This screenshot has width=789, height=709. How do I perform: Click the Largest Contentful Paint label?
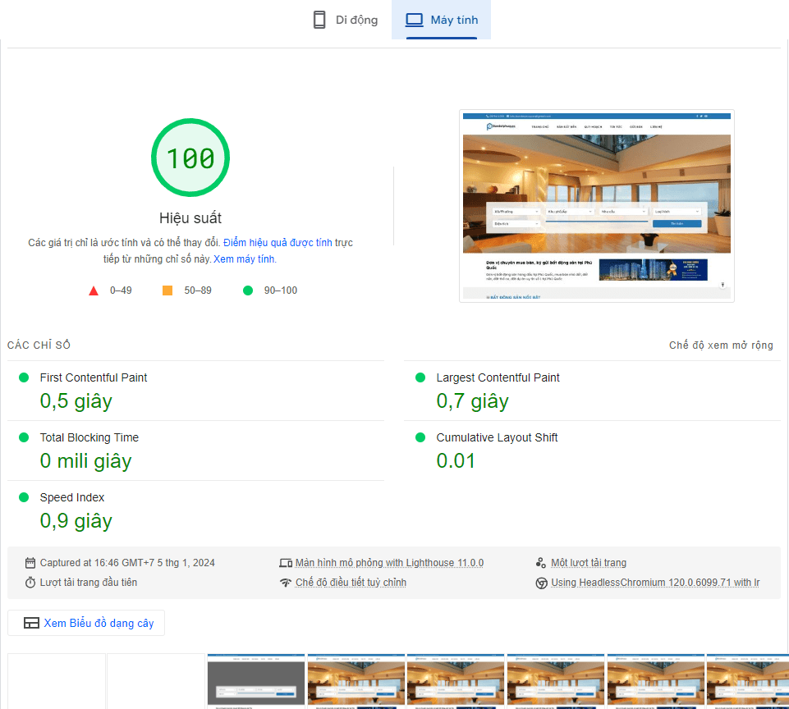pyautogui.click(x=498, y=377)
